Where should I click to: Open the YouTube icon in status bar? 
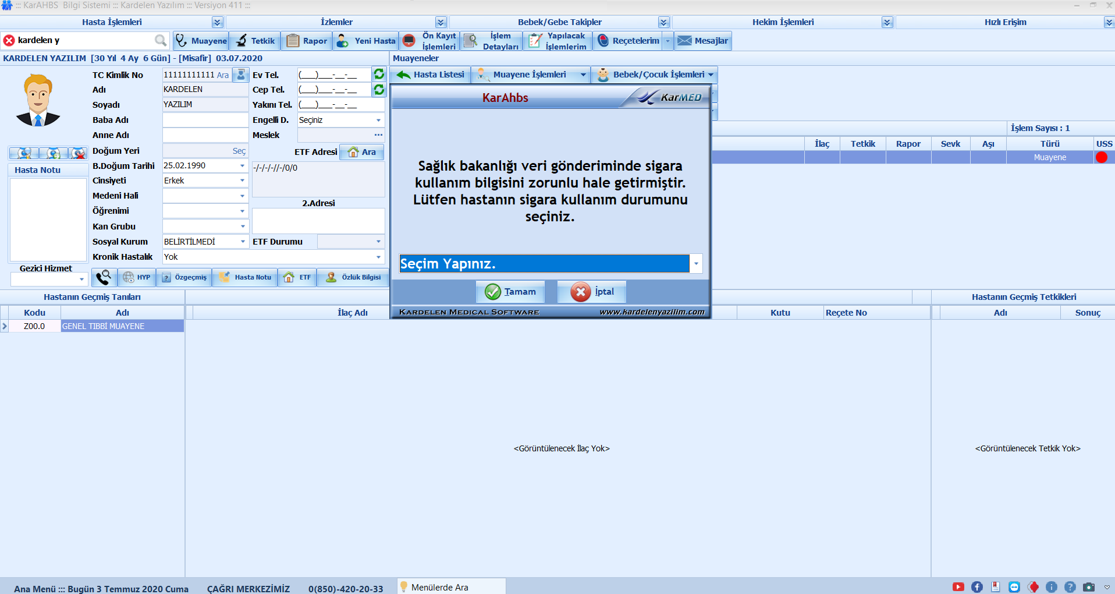click(958, 587)
